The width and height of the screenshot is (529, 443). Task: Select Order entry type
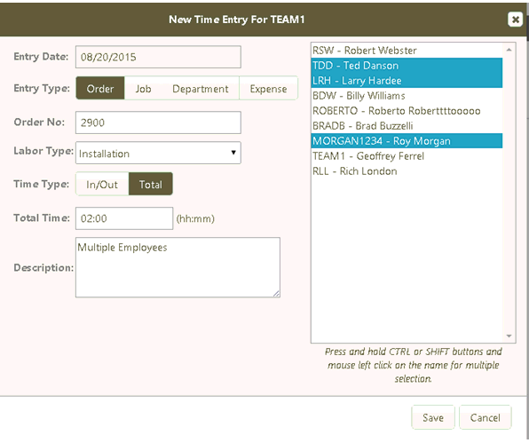point(100,89)
